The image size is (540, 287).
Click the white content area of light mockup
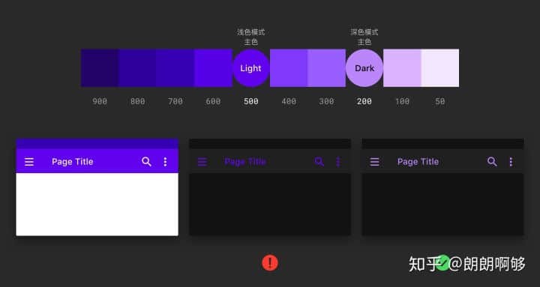pyautogui.click(x=97, y=205)
